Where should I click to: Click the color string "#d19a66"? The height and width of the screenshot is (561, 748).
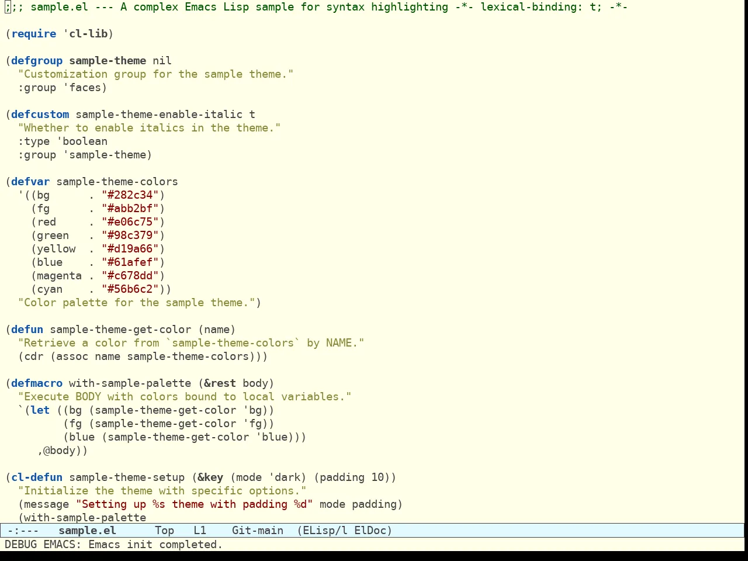[x=130, y=249]
